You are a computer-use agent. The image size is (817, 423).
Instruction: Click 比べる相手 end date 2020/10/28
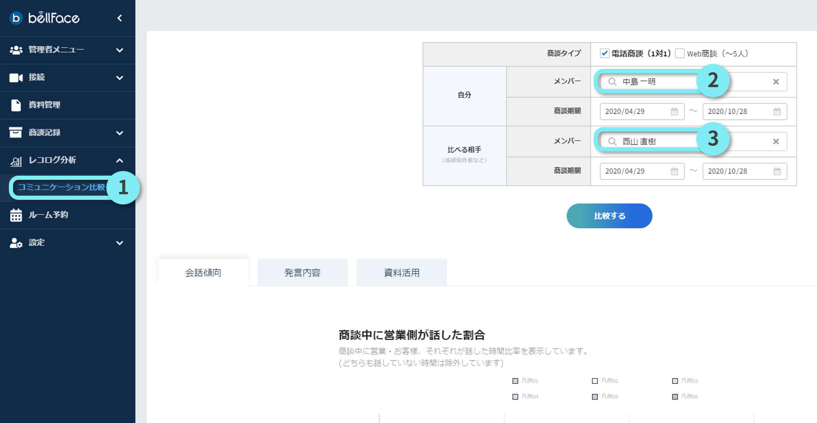[745, 171]
